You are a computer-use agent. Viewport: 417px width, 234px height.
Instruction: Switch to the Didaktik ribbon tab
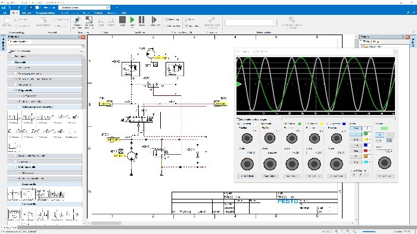[x=98, y=13]
